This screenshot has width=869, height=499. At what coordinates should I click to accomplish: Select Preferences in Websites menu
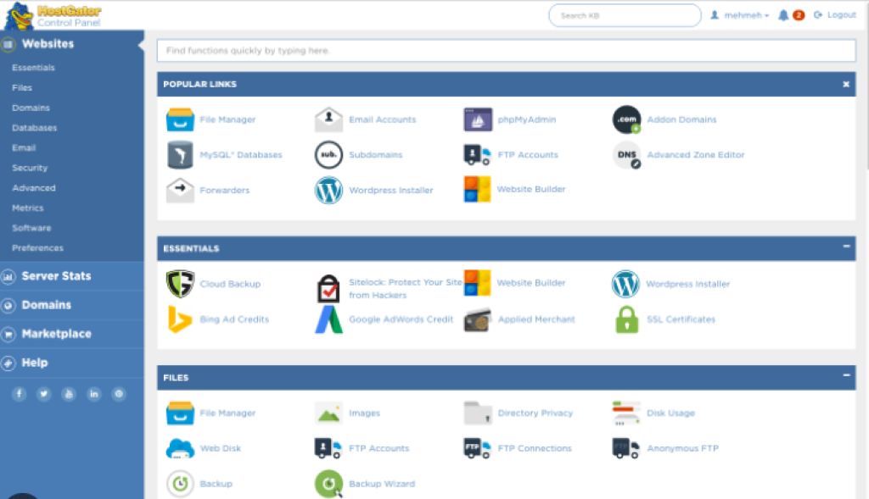pyautogui.click(x=37, y=248)
